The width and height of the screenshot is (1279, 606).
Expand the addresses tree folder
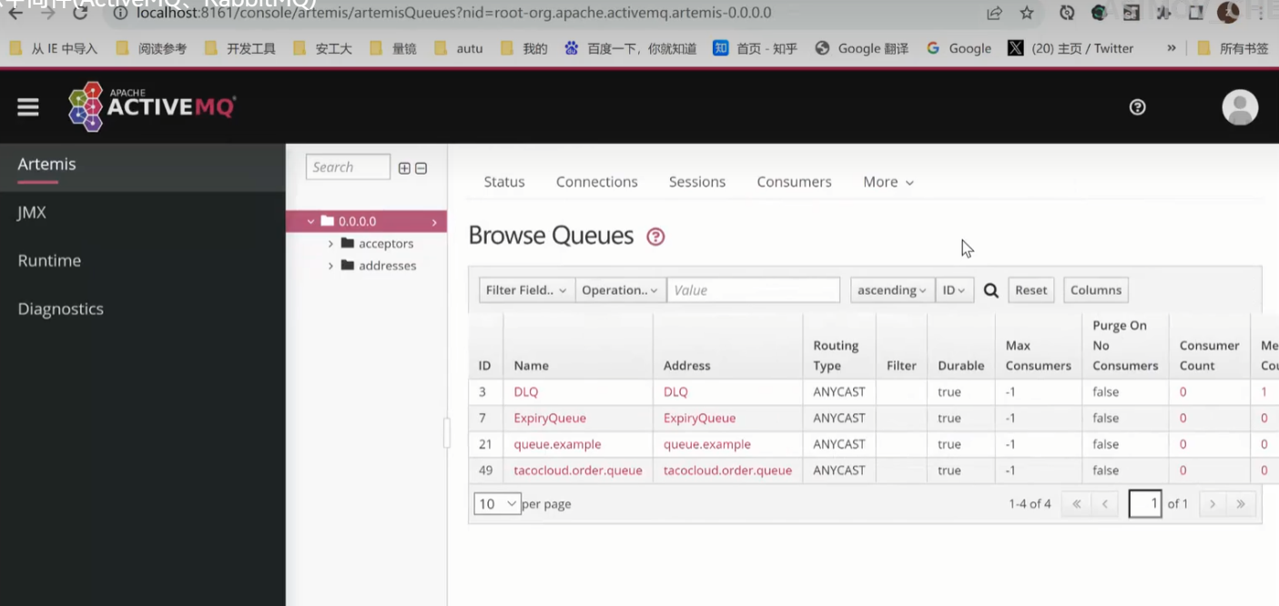(x=330, y=266)
